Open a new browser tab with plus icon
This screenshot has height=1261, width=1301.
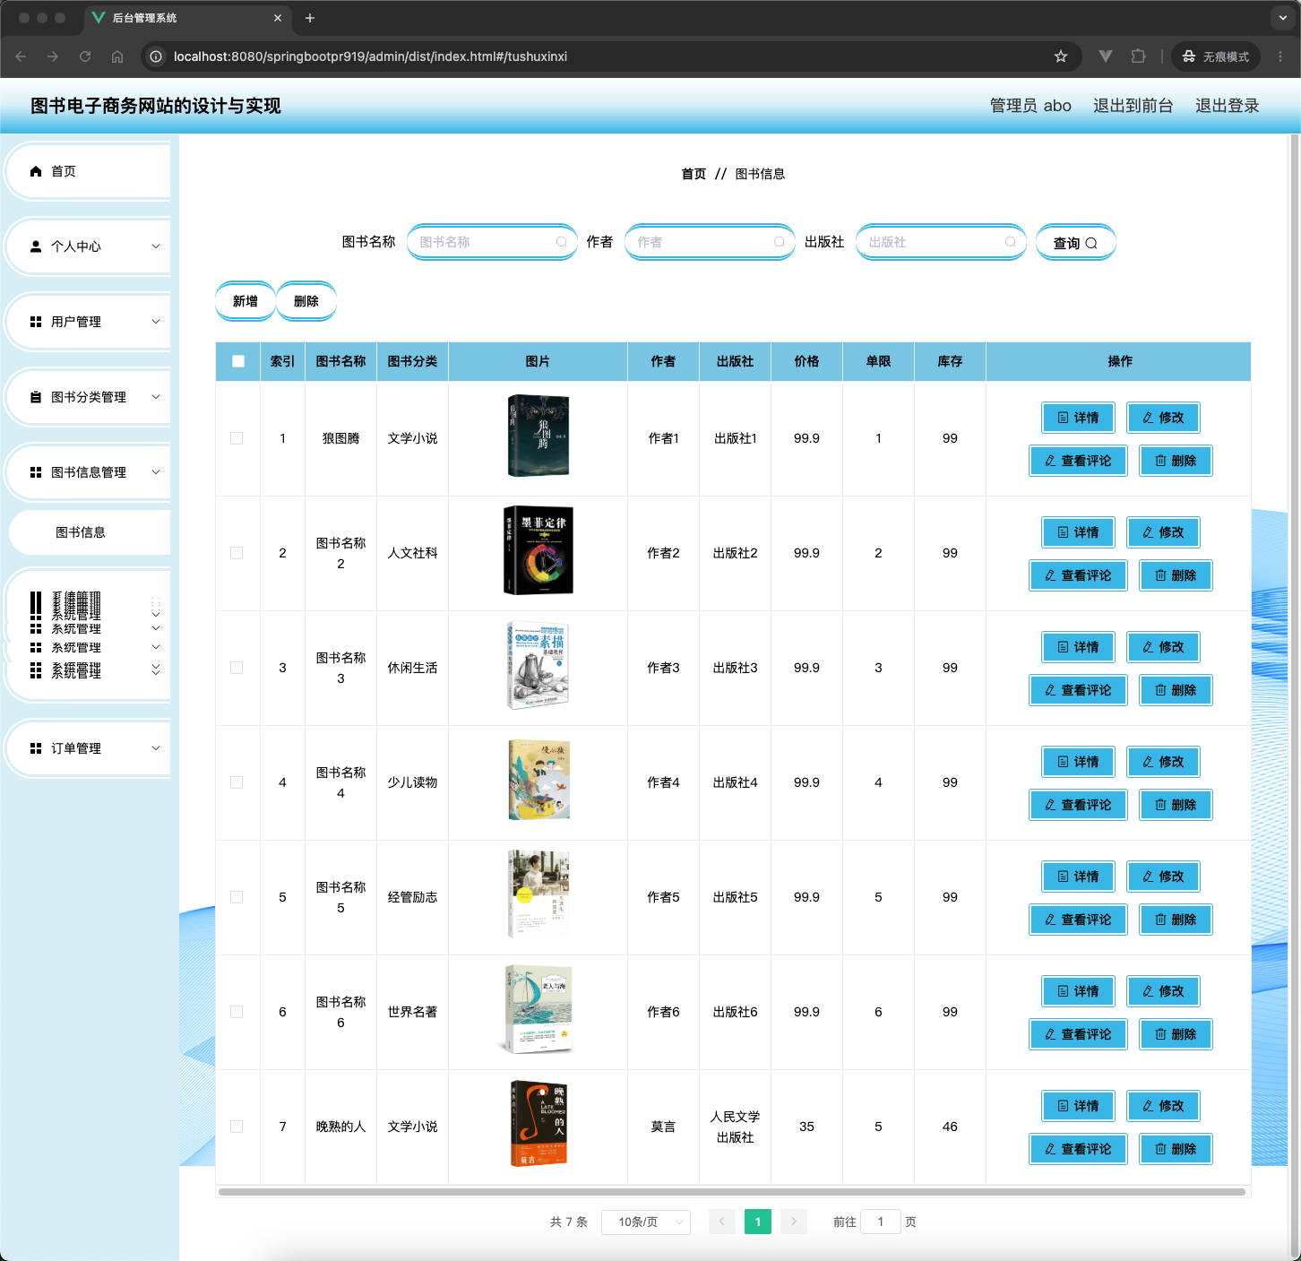310,18
